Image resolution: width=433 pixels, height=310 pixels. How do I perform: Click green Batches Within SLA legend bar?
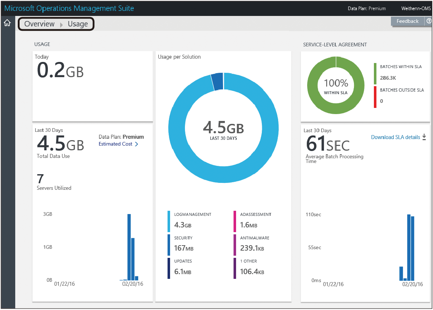375,74
